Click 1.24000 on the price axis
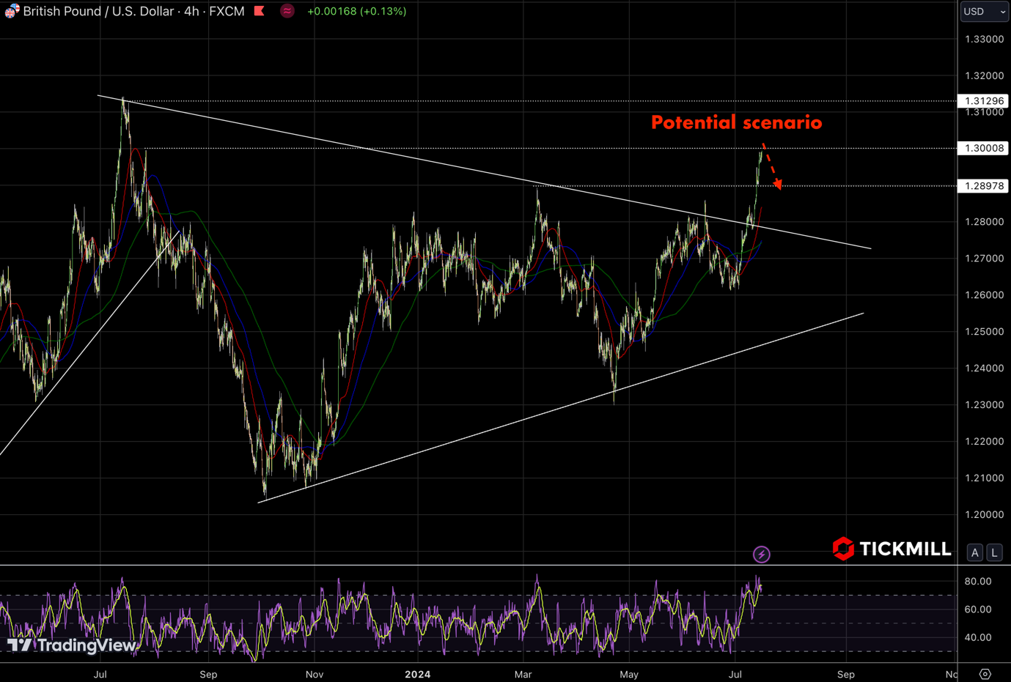Screen dimensions: 1011x682 pyautogui.click(x=985, y=368)
